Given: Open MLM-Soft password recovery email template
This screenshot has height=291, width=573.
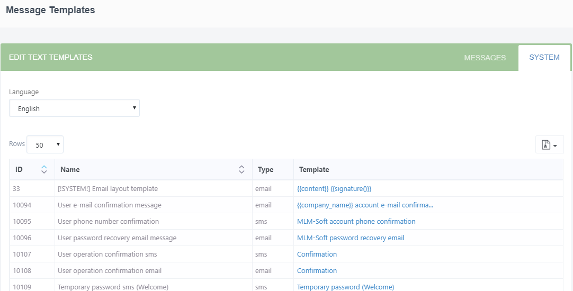Looking at the screenshot, I should (351, 238).
